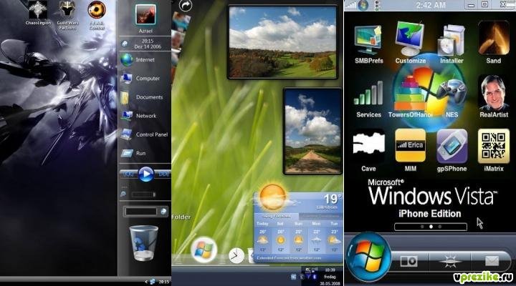Click the small Vista orb in iPhone status bar
516x286 pixels.
coord(363,5)
